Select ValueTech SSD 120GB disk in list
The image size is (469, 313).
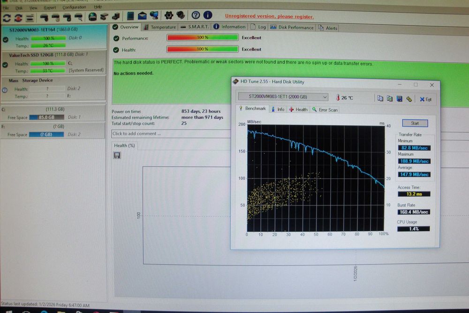point(53,63)
